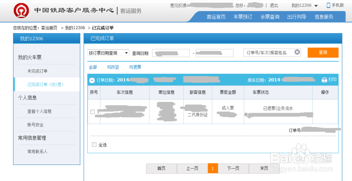352x181 pixels.
Task: Click the orange 查询 button
Action: 323,52
